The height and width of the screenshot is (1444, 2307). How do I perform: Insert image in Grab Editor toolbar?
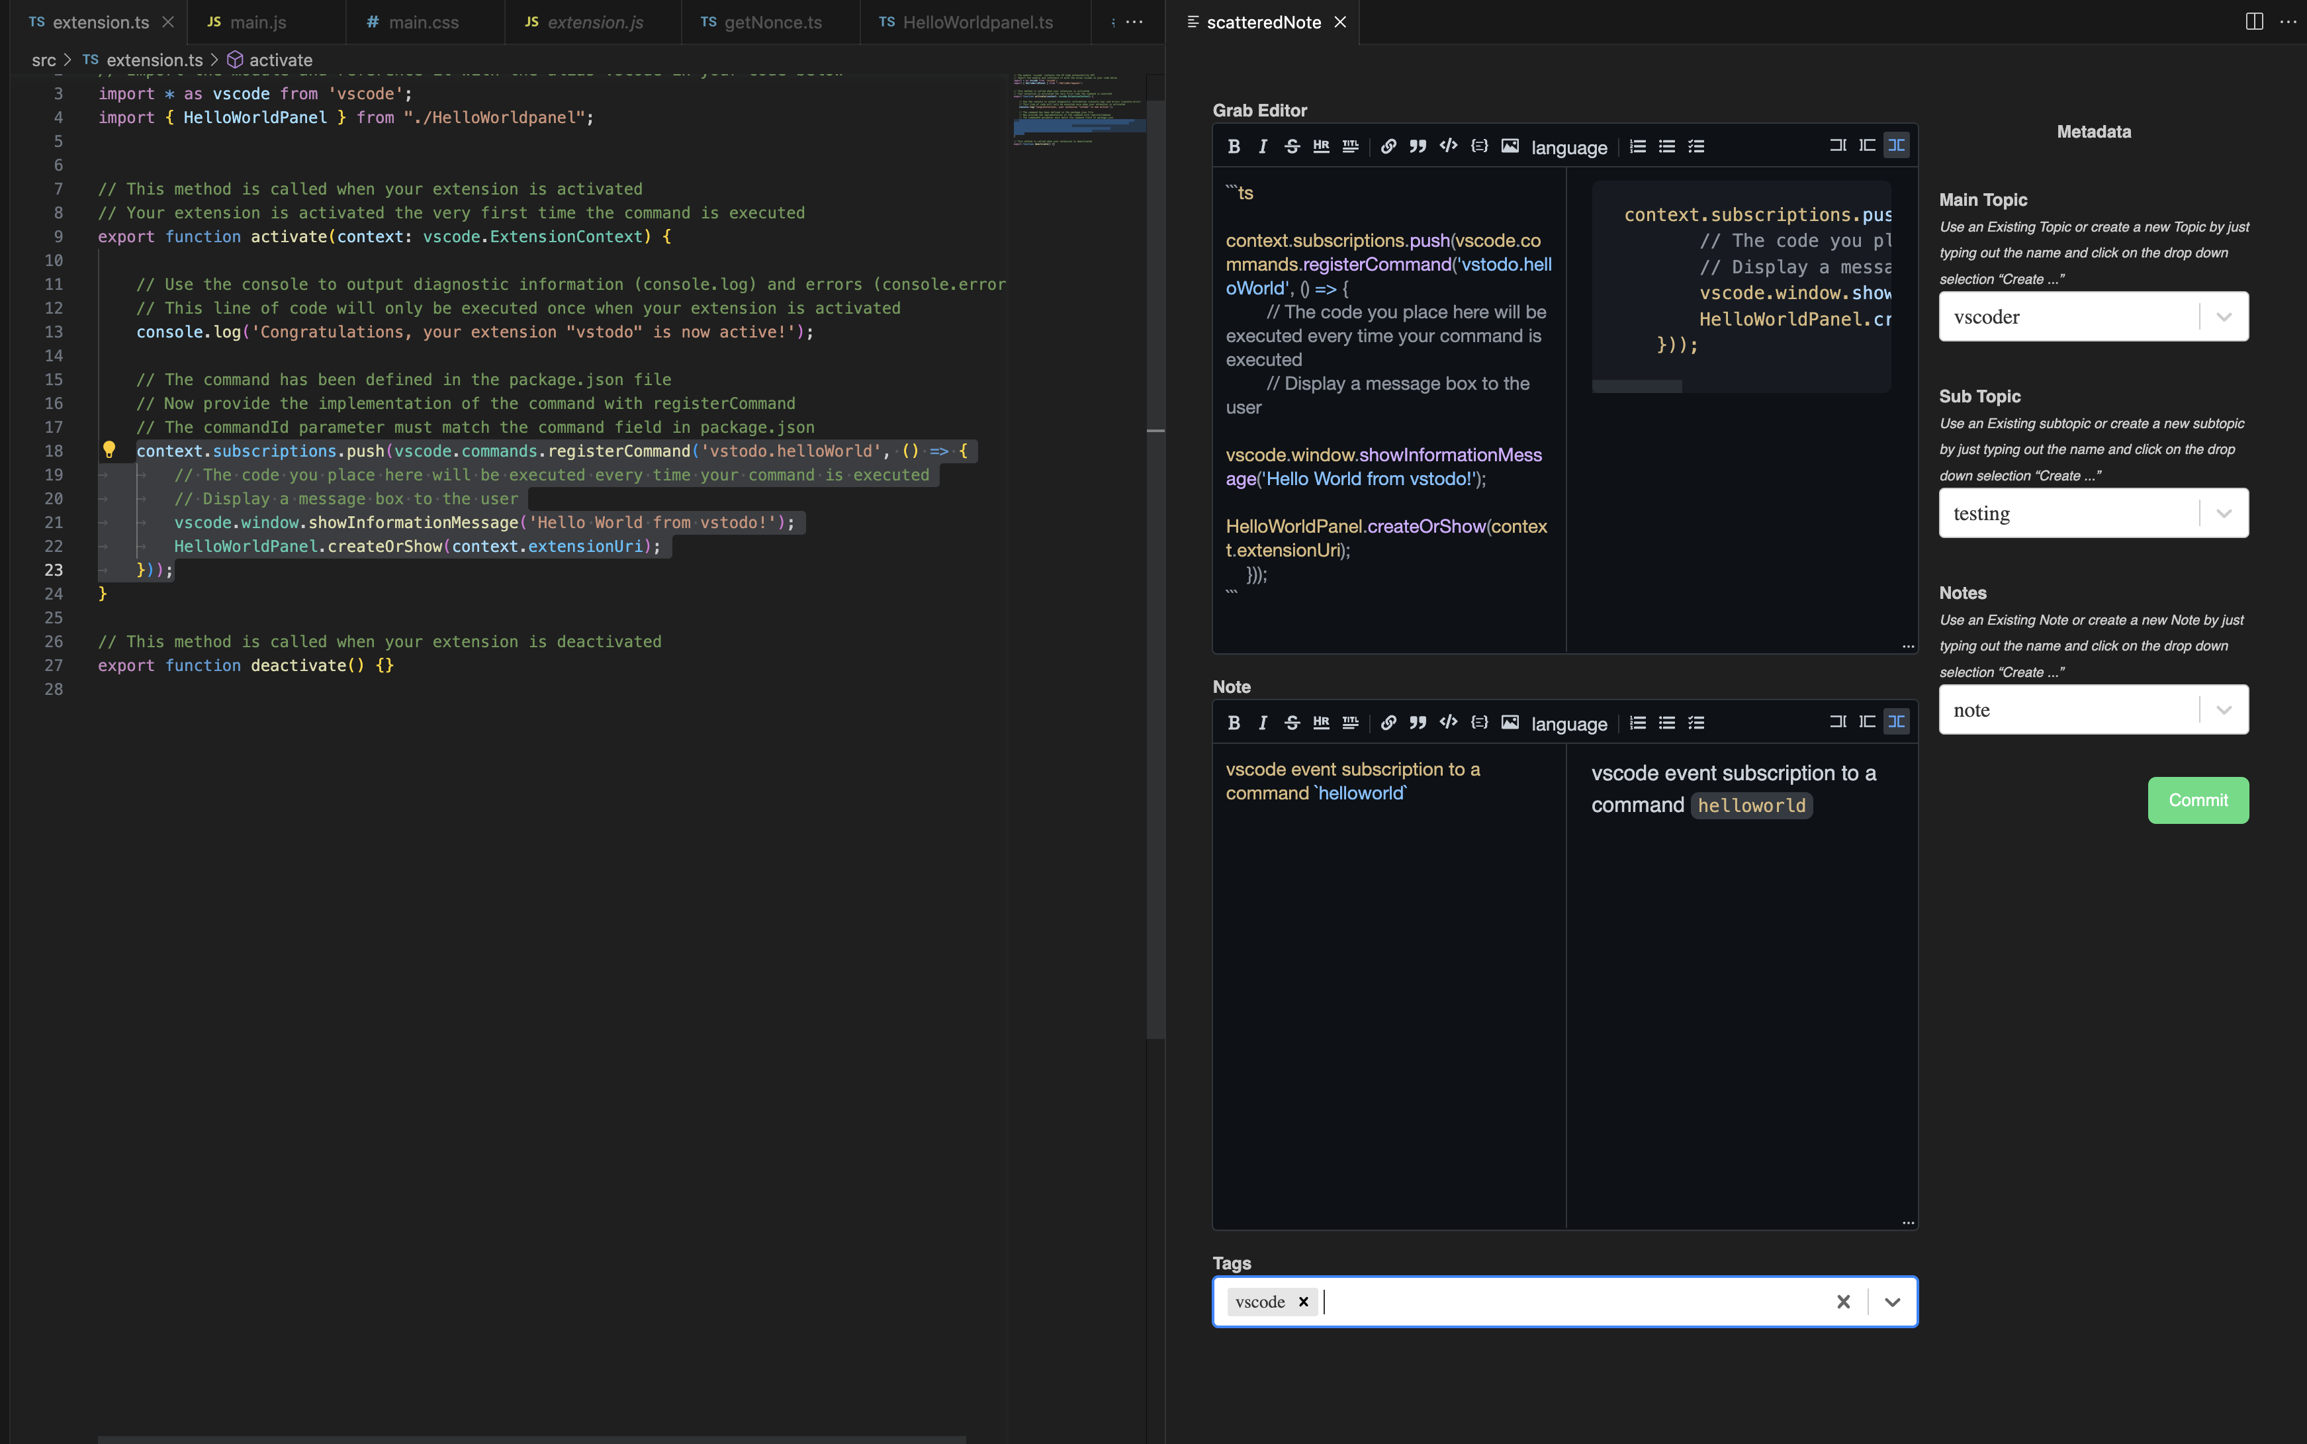coord(1510,146)
